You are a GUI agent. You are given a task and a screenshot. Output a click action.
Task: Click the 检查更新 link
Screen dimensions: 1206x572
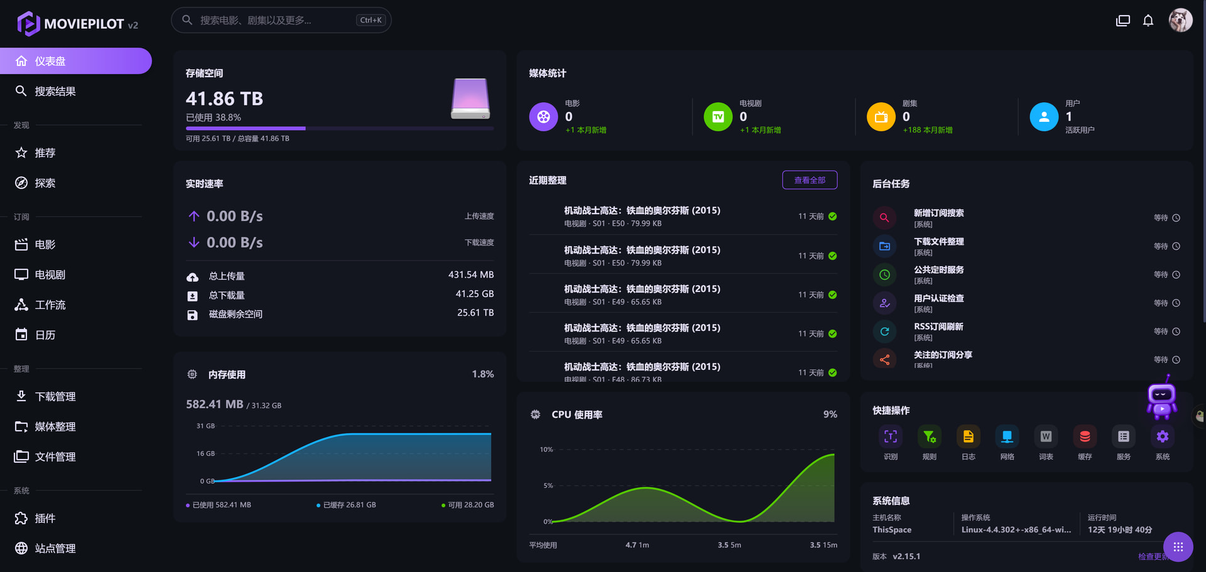tap(1153, 556)
